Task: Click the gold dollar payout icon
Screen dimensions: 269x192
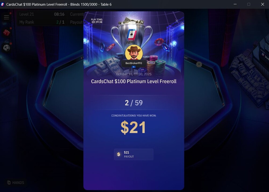Action: click(x=119, y=154)
